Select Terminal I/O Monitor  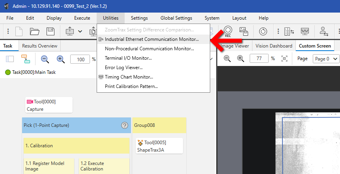tap(153, 58)
